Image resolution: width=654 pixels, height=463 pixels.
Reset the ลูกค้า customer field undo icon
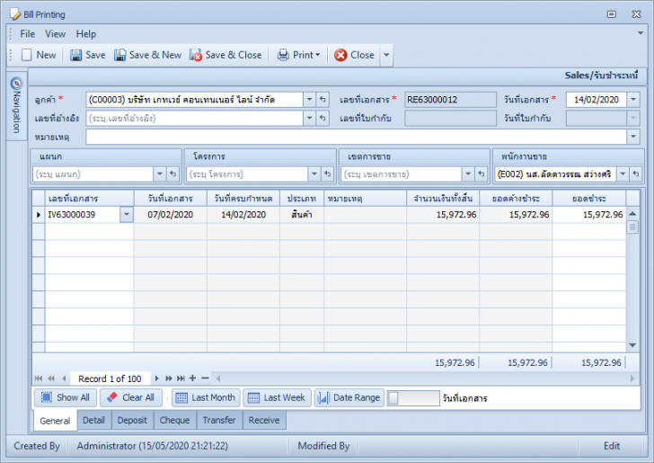click(x=323, y=100)
